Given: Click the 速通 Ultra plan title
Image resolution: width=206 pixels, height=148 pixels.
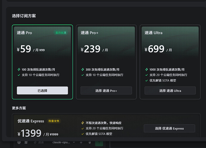Looking at the screenshot, I should click(x=153, y=33).
